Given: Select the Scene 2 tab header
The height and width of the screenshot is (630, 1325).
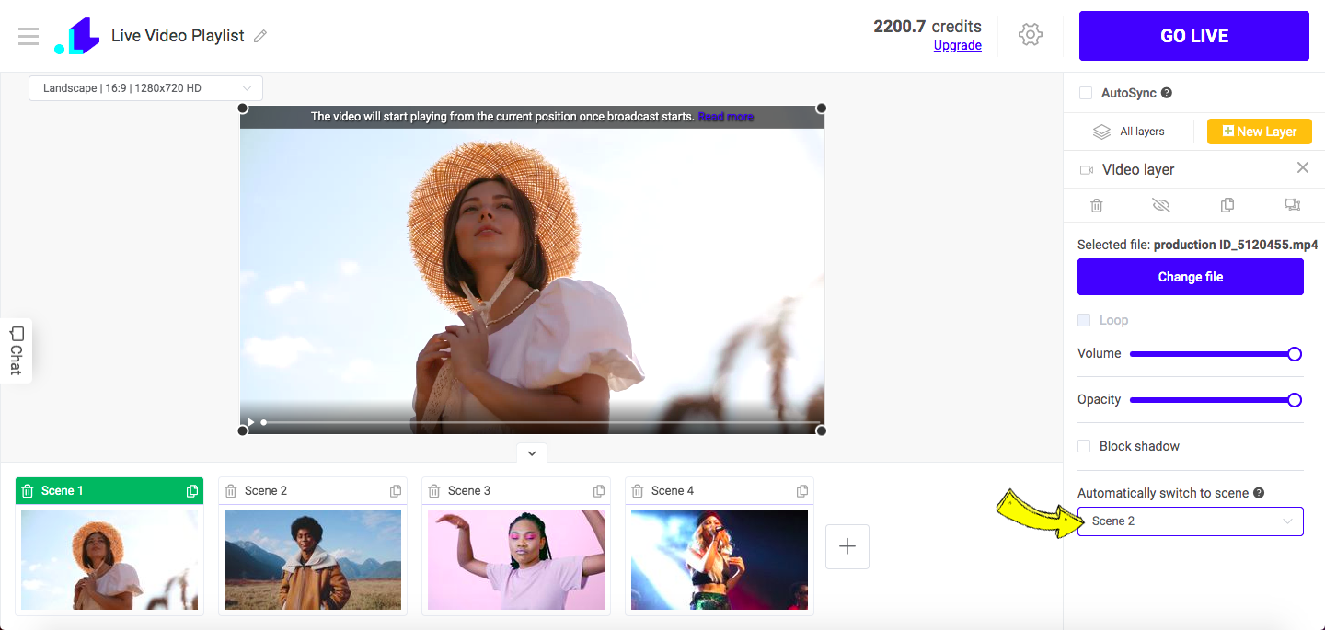Looking at the screenshot, I should 313,491.
